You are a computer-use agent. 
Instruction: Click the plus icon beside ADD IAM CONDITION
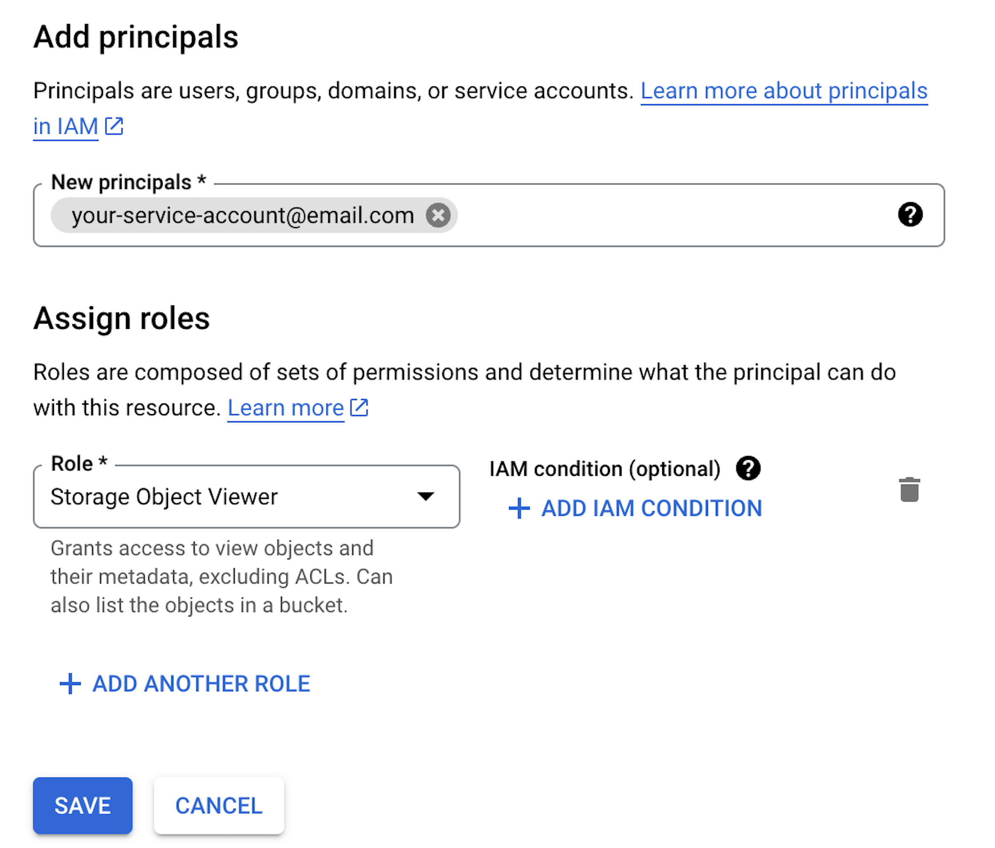(x=519, y=508)
